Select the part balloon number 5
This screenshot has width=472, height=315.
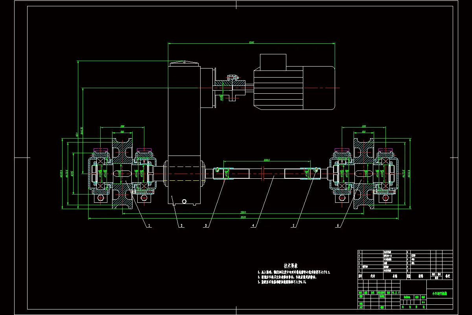pyautogui.click(x=293, y=226)
